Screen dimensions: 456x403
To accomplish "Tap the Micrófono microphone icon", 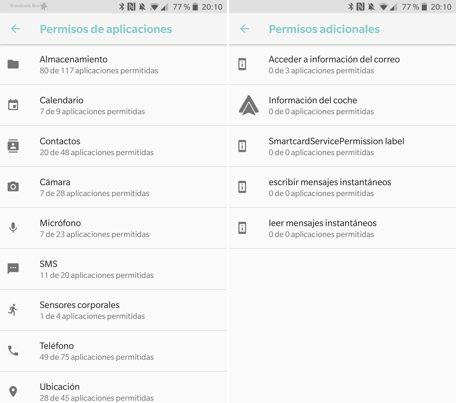I will tap(13, 228).
